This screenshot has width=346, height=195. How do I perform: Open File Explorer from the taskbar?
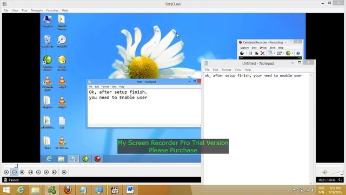[35, 190]
